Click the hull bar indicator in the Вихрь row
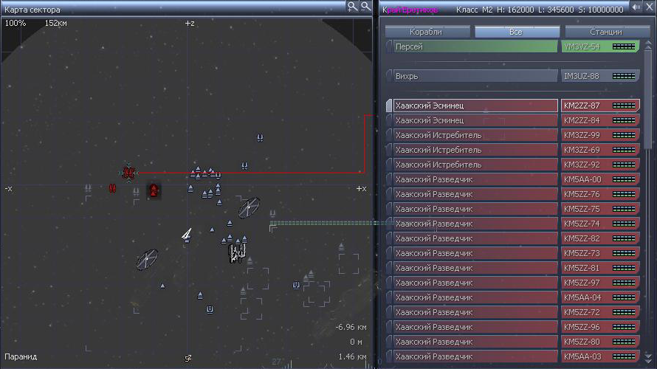 point(624,76)
